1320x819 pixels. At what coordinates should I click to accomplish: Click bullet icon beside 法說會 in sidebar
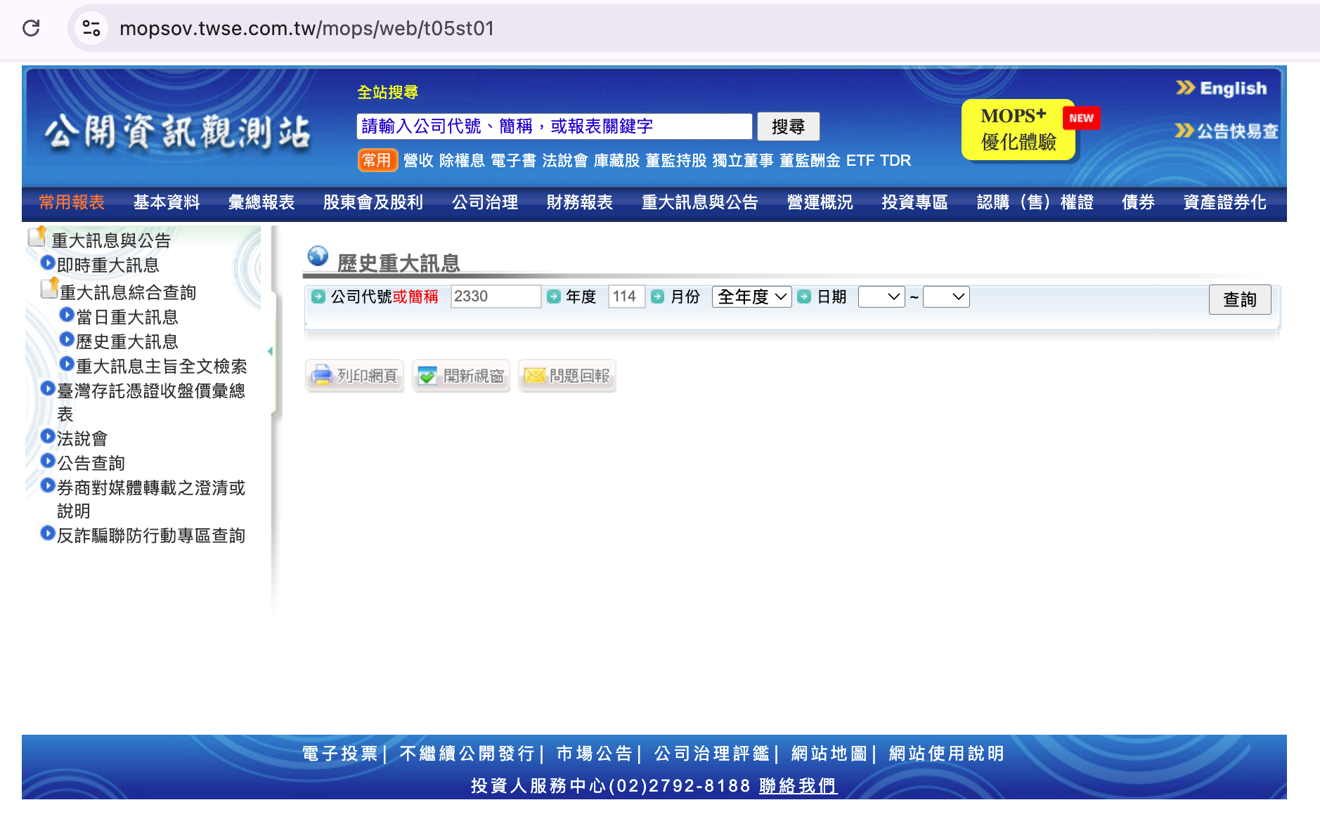click(x=48, y=436)
